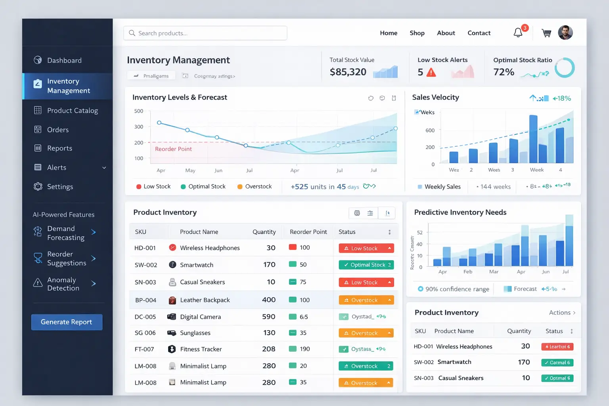Expand the Alerts sidebar menu chevron
Screen dimensions: 609x406
pos(104,168)
